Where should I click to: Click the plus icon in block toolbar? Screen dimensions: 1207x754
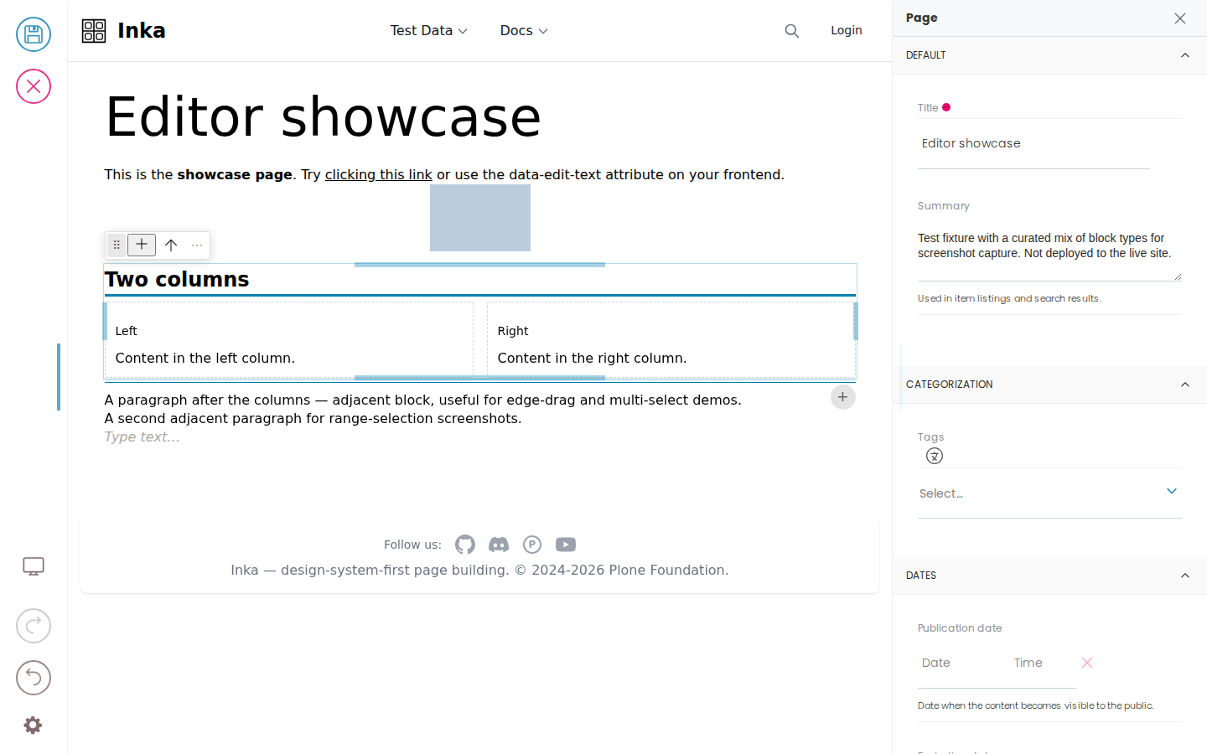(142, 245)
